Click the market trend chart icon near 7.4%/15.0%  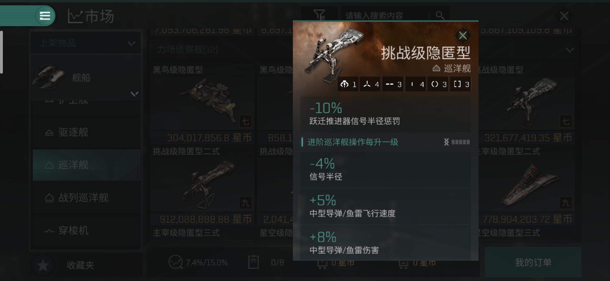[x=175, y=262]
